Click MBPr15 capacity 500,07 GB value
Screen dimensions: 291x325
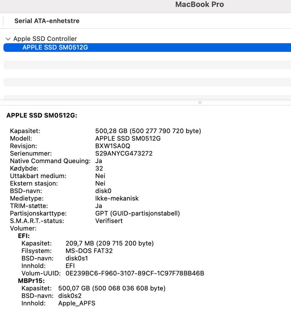tap(112, 288)
